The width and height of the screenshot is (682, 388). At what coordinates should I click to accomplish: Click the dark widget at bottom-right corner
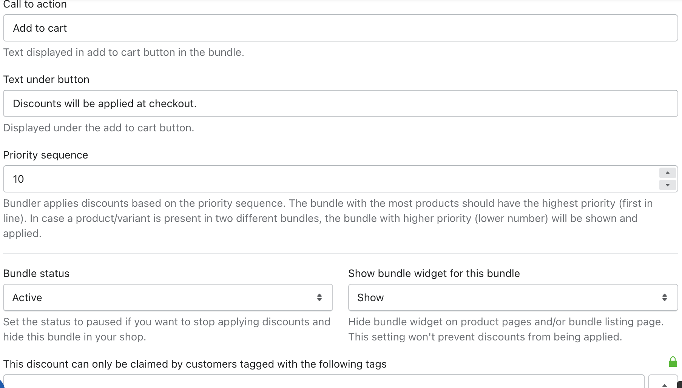(x=679, y=385)
